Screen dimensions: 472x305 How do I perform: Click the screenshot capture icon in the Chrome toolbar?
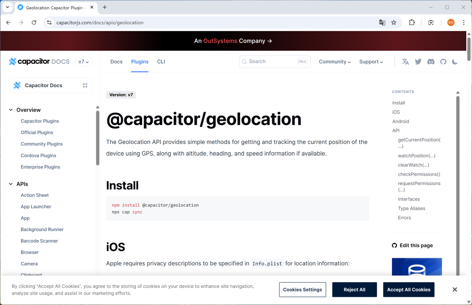pos(431,23)
